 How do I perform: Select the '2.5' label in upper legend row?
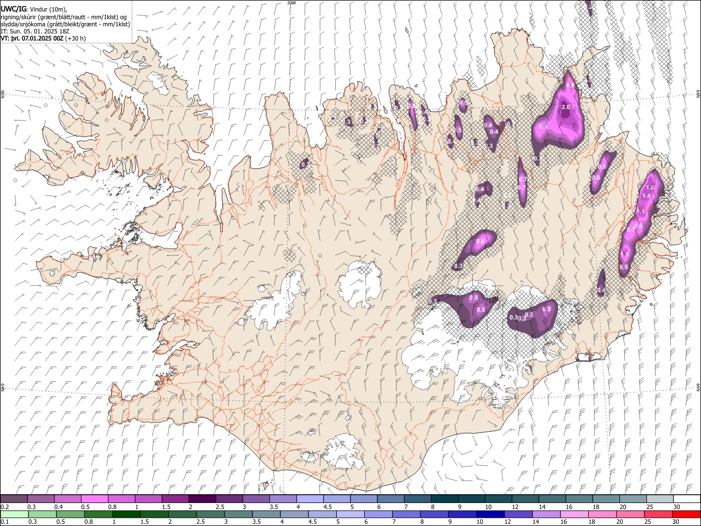tap(221, 507)
